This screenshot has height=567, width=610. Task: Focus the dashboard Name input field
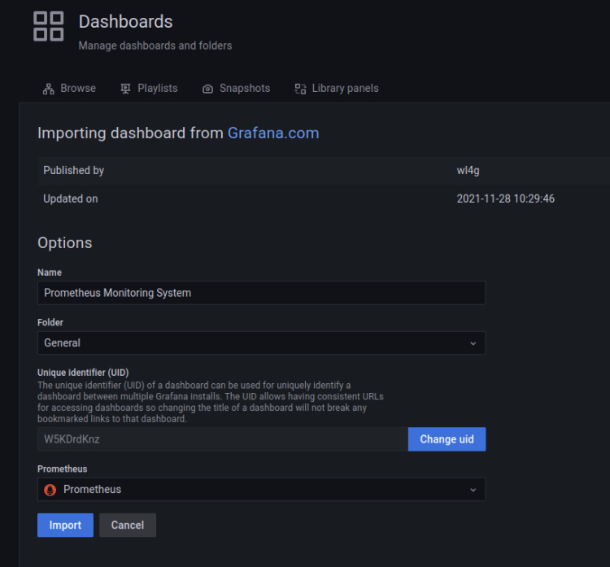pyautogui.click(x=261, y=293)
